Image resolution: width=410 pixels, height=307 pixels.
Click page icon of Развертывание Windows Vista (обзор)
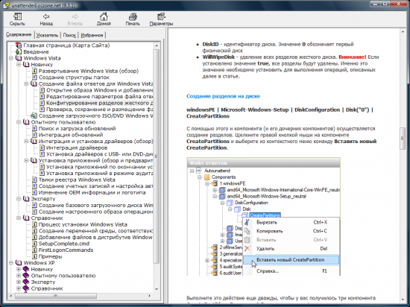click(x=34, y=71)
